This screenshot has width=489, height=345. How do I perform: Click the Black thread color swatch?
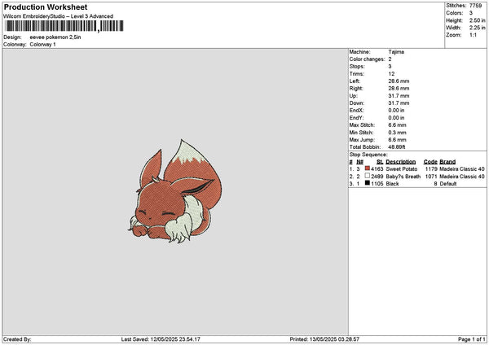tap(367, 183)
